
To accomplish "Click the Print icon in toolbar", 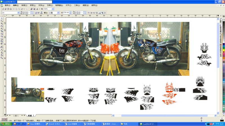I will pyautogui.click(x=11, y=9).
